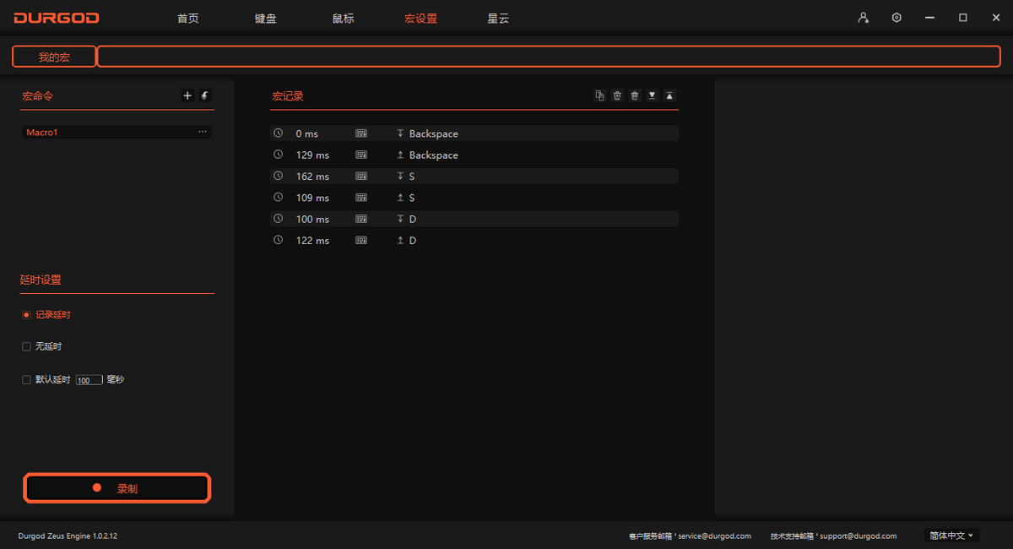Click the clock icon beside 109 ms
The image size is (1013, 549).
pyautogui.click(x=278, y=197)
